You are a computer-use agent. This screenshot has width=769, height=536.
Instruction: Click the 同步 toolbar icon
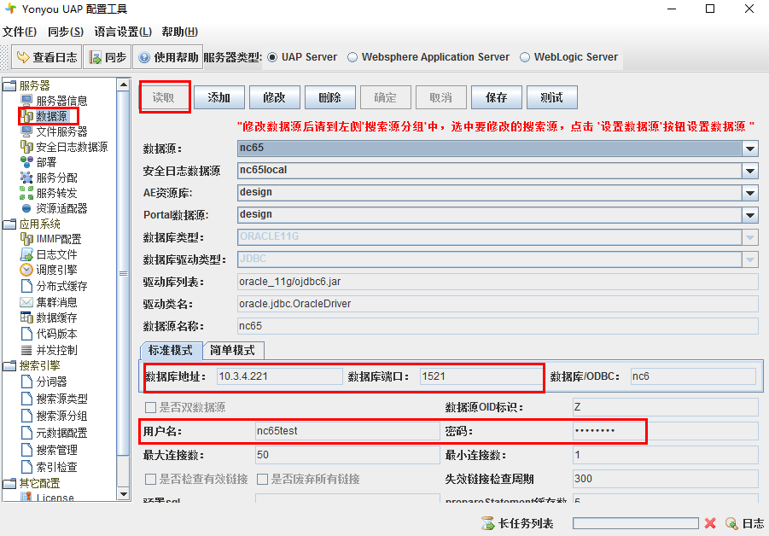click(x=95, y=57)
